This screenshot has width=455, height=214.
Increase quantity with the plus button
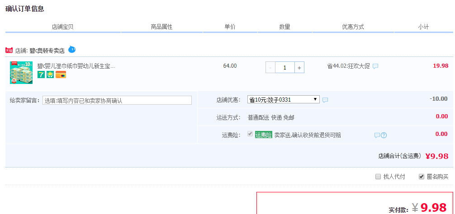coord(299,68)
